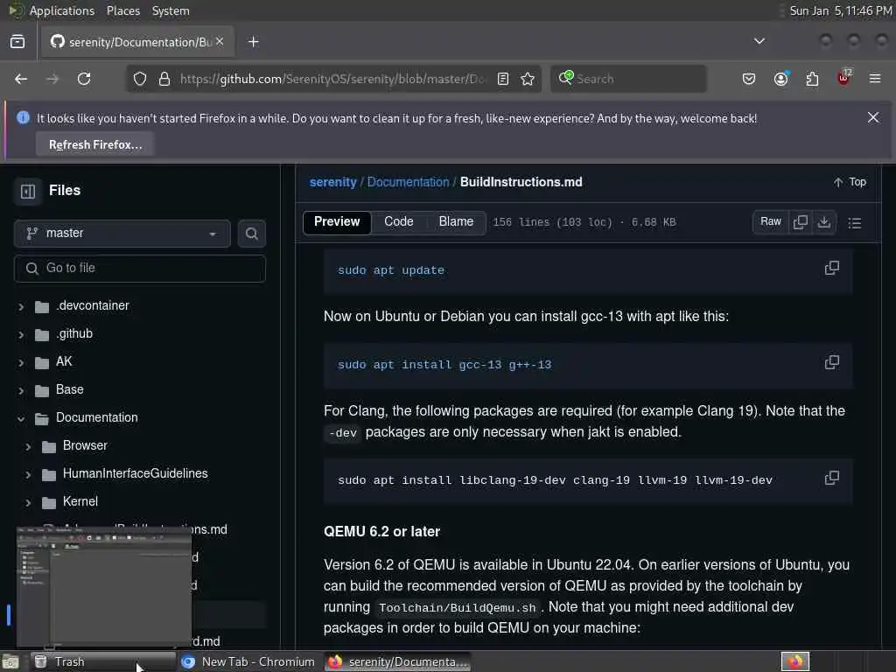Screen dimensions: 896x672
Task: Reload the current page
Action: tap(84, 79)
